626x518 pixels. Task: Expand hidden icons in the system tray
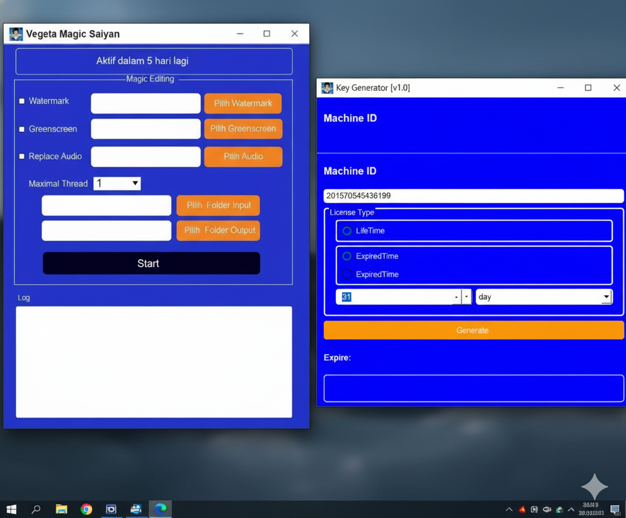coord(509,509)
